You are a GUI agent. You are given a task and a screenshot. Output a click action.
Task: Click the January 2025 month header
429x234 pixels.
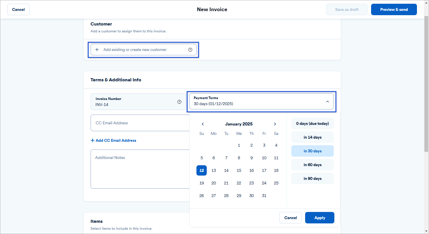pyautogui.click(x=239, y=124)
